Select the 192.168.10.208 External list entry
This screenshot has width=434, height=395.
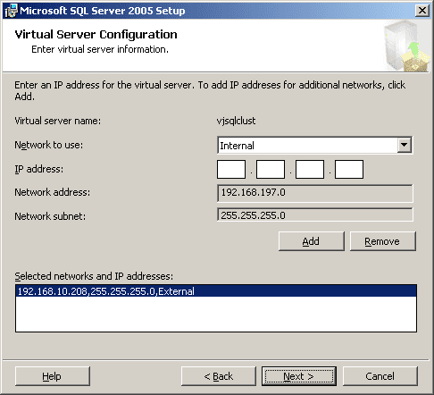[x=216, y=291]
